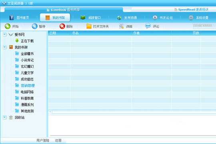Screen dimensions: 216x144
Task: Open the 系统设置 gear icon
Action: tap(191, 18)
